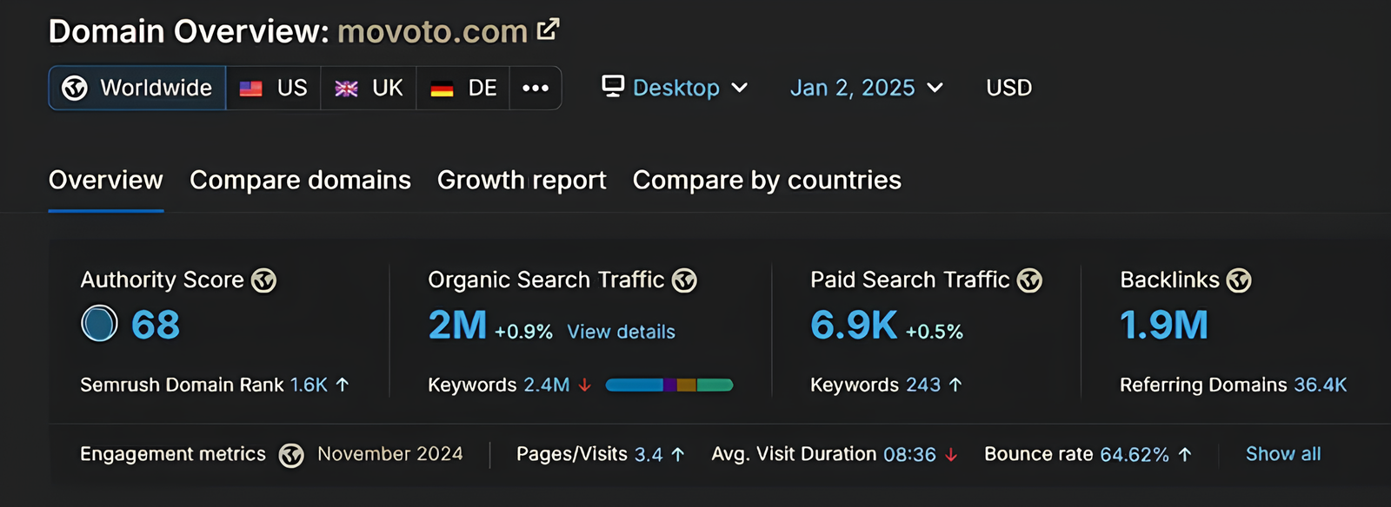Click organic Keywords 2.4M value
Viewport: 1391px width, 507px height.
546,385
